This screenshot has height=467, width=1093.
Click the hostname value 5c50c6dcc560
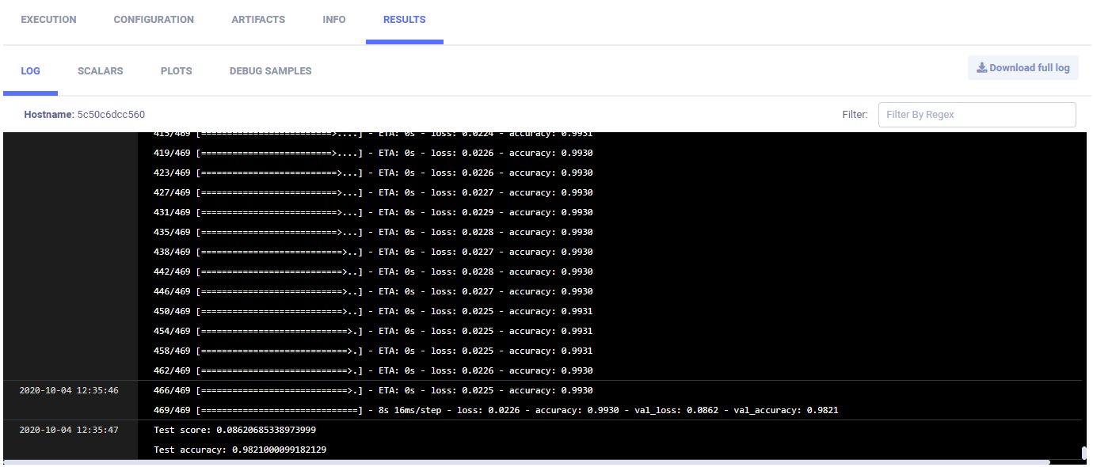110,115
